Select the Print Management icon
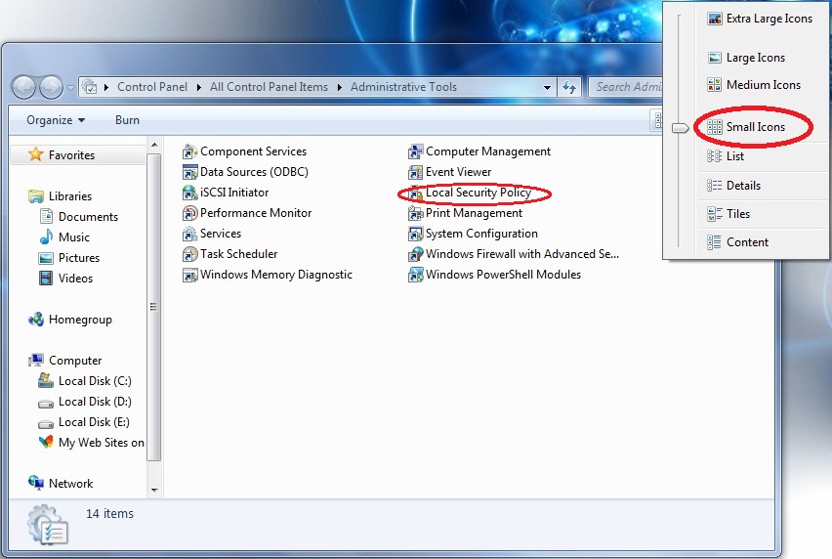This screenshot has height=559, width=832. (415, 213)
